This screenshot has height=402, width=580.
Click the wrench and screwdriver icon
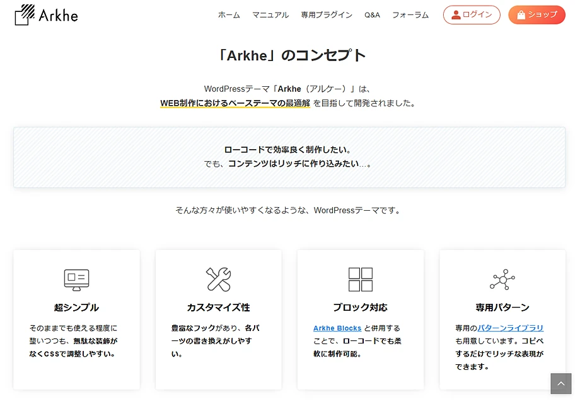click(x=218, y=279)
